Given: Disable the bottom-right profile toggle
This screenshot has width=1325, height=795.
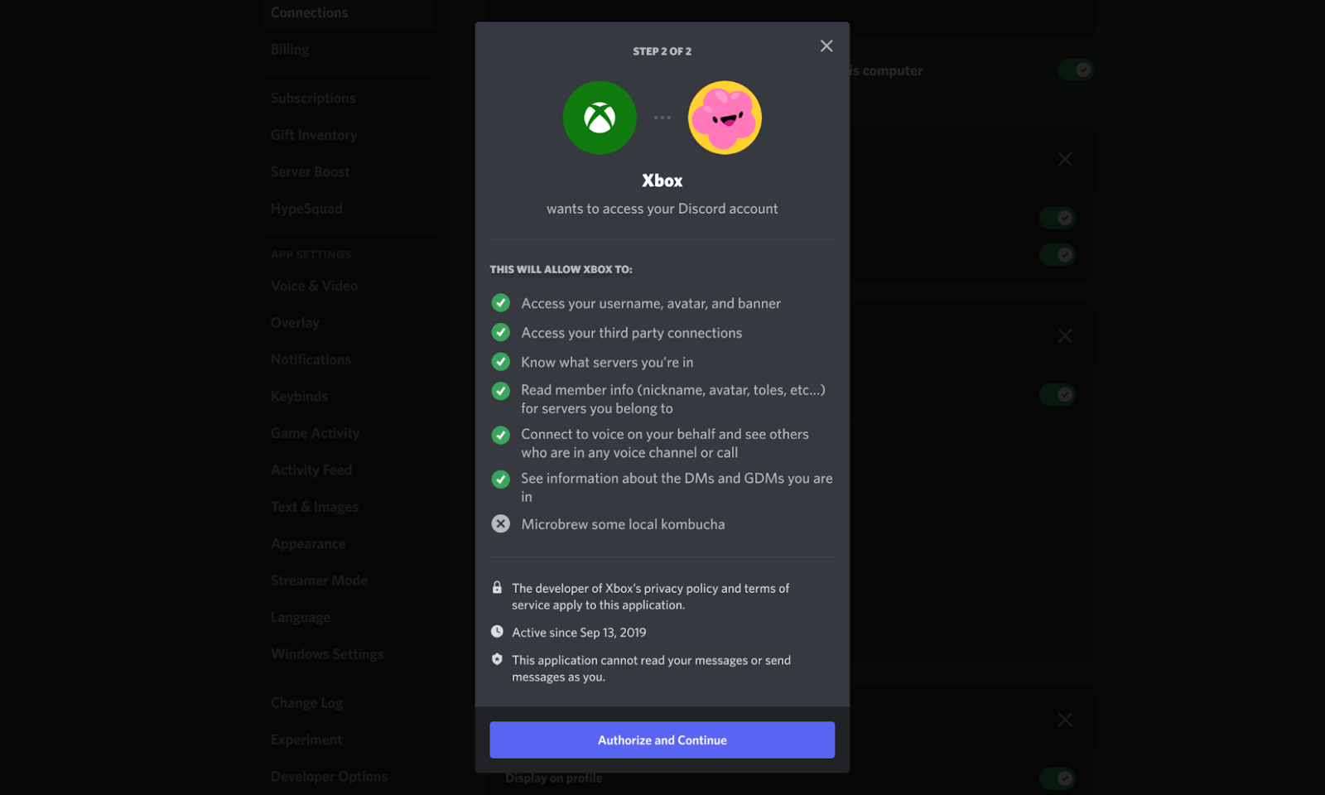Looking at the screenshot, I should pos(1058,778).
